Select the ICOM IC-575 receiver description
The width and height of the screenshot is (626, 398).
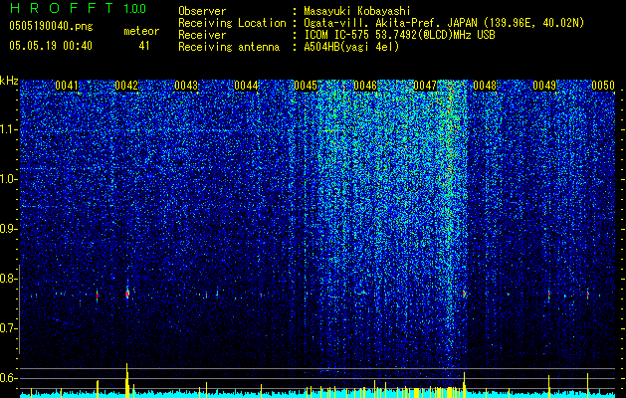[x=399, y=35]
